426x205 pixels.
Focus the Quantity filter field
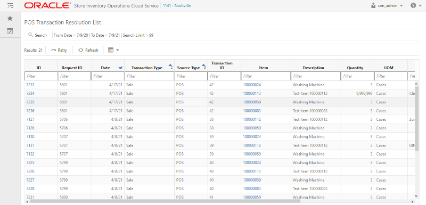[357, 76]
